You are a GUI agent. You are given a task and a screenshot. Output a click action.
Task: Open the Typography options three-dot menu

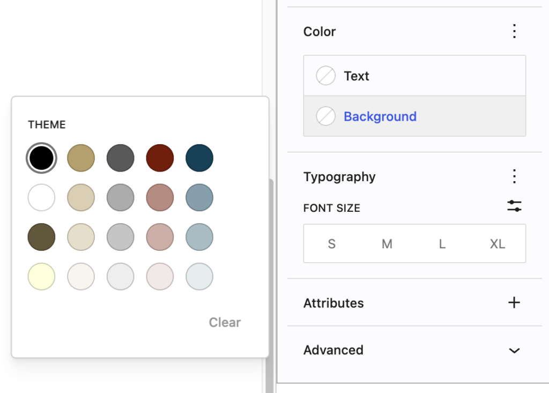[x=514, y=176]
